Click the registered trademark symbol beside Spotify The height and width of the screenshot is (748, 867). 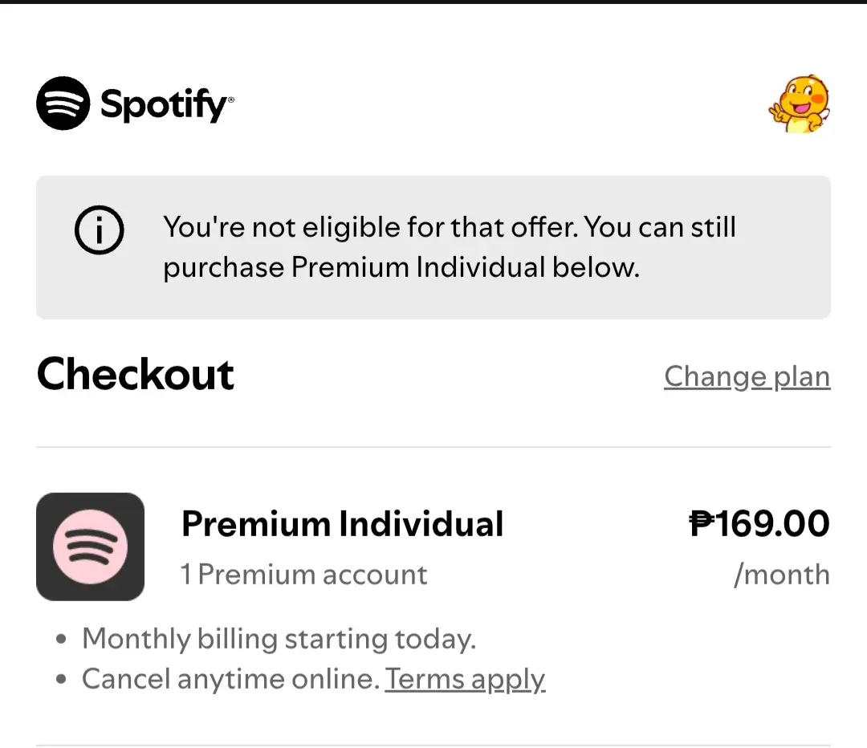pyautogui.click(x=231, y=100)
